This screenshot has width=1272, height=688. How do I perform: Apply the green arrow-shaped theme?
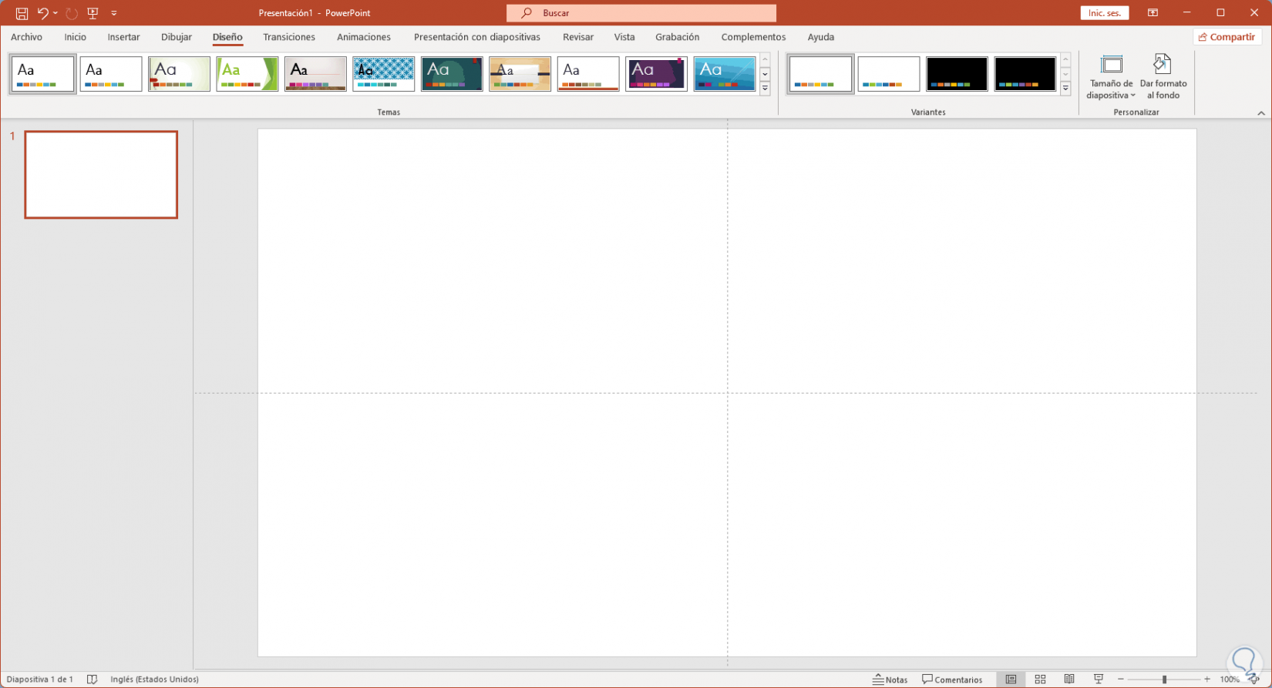click(247, 74)
